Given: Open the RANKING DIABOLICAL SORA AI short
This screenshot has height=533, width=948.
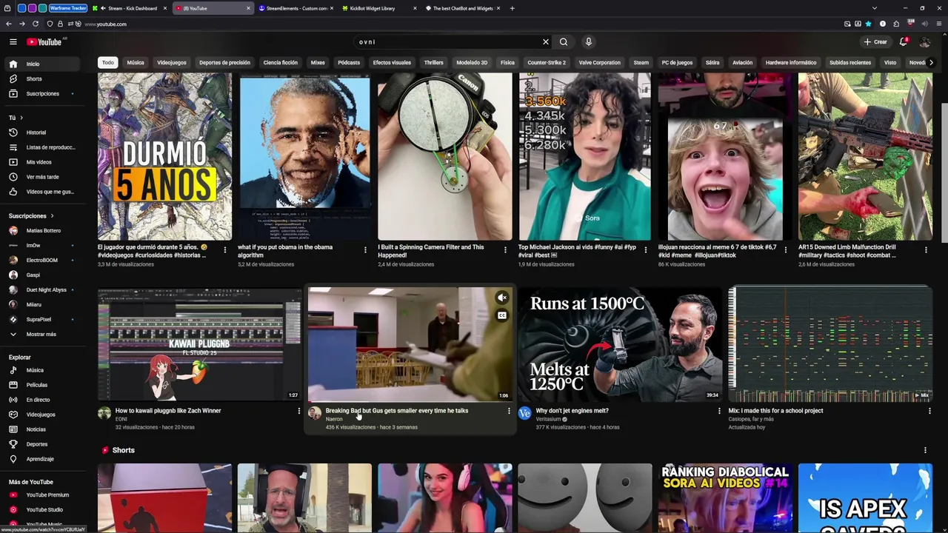Looking at the screenshot, I should 725,498.
